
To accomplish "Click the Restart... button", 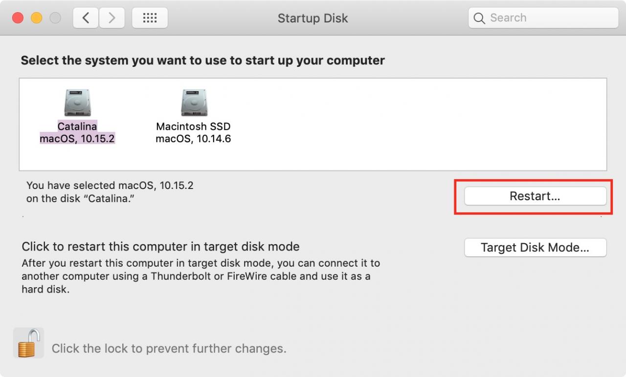I will (535, 196).
